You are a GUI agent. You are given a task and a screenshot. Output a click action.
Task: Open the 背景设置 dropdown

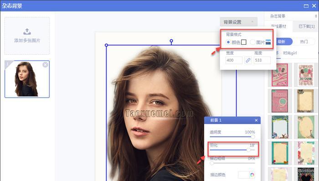click(238, 22)
